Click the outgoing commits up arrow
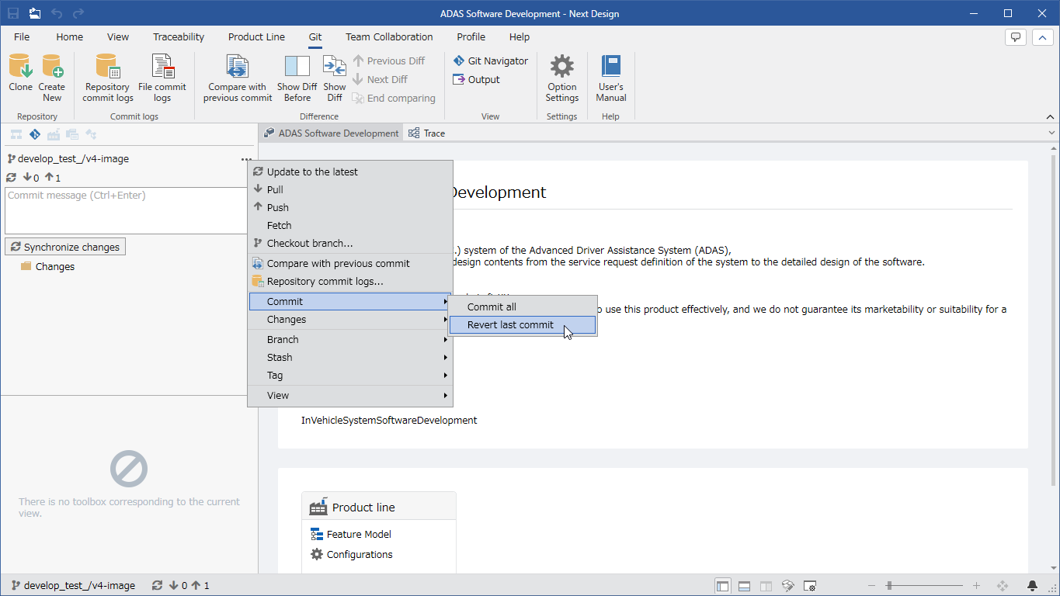Screen dimensions: 1060x596 click(x=48, y=178)
